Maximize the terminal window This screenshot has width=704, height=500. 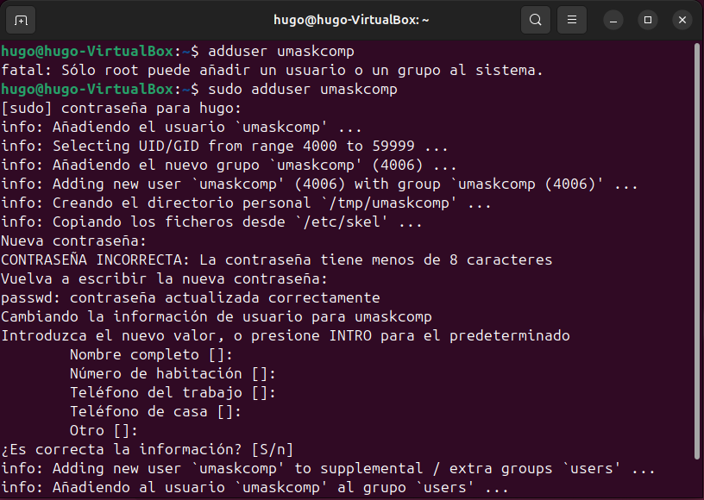coord(646,18)
